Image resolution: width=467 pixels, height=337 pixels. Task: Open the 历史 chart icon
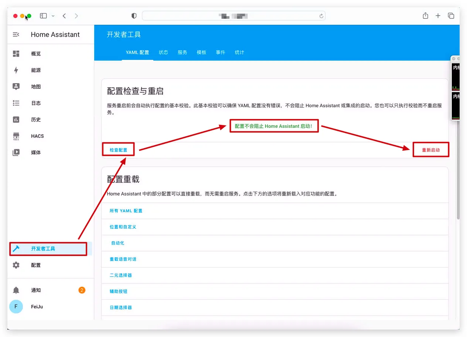16,120
